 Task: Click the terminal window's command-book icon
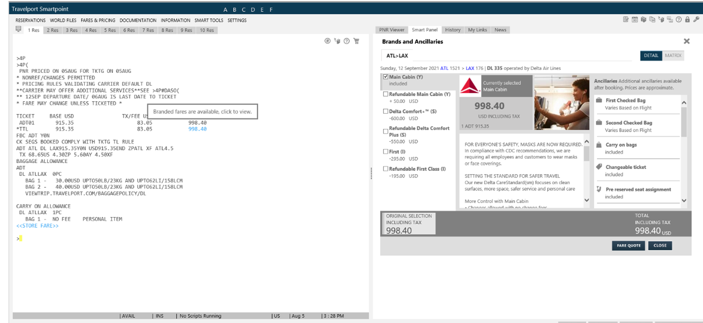[337, 41]
